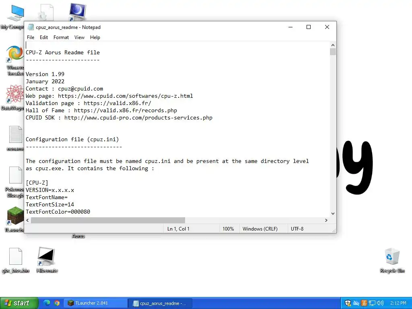Viewport: 412px width, 309px height.
Task: Select the Hibernate desktop shortcut
Action: [x=47, y=260]
